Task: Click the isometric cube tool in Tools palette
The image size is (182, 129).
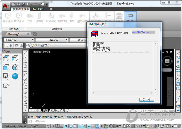Action: tap(15, 67)
